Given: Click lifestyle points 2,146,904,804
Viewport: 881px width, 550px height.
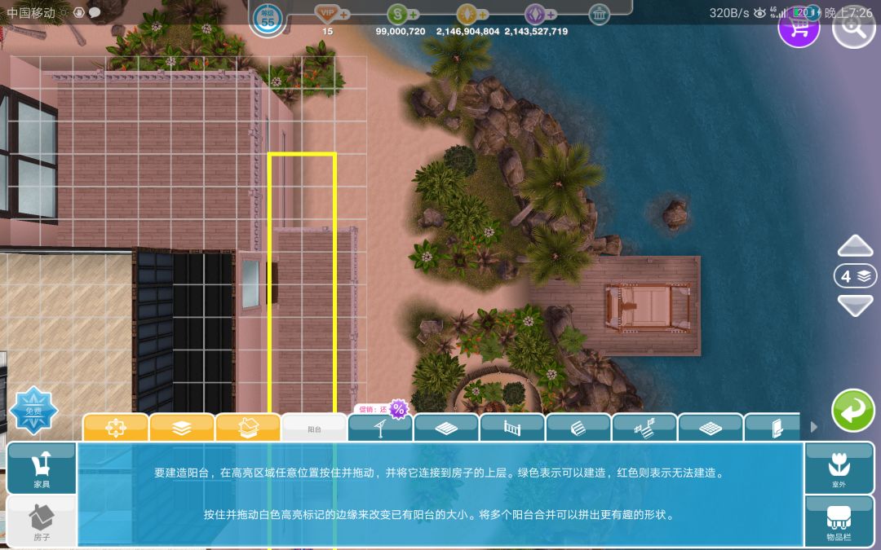Looking at the screenshot, I should coord(467,32).
